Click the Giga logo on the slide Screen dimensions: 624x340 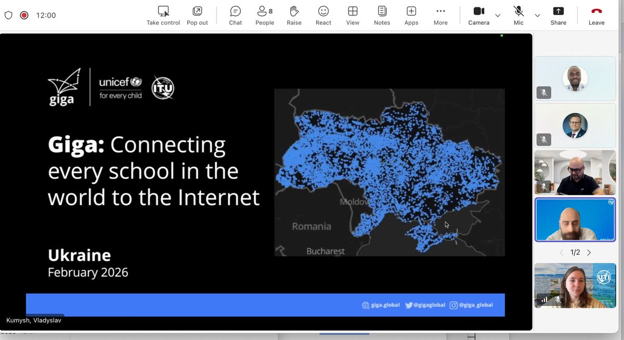[64, 87]
